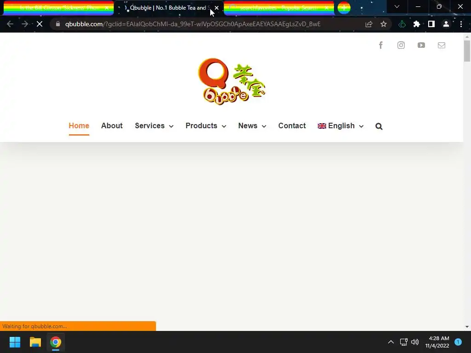
Task: Close the Qbubble tab
Action: pos(217,8)
